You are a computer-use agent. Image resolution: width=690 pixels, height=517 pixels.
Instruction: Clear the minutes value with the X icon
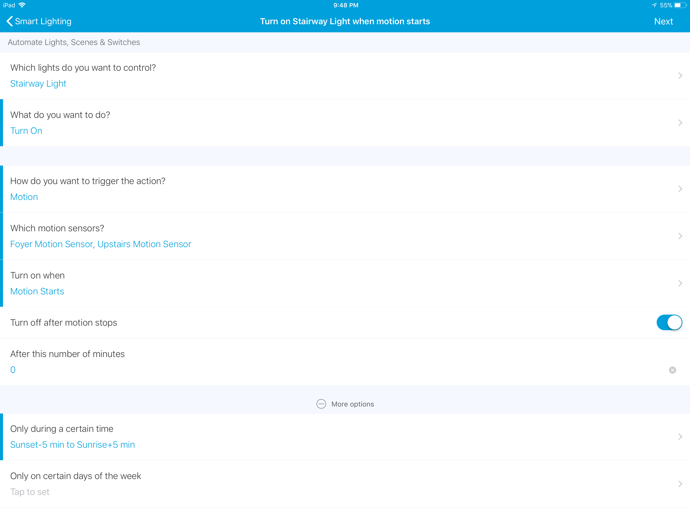[x=672, y=370]
